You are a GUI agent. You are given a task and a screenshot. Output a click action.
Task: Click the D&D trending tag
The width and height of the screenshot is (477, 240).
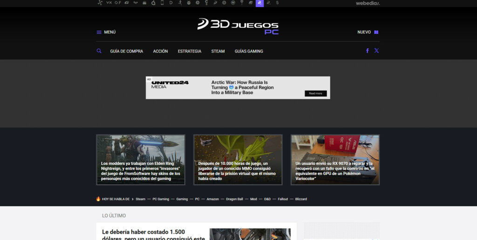(x=267, y=199)
